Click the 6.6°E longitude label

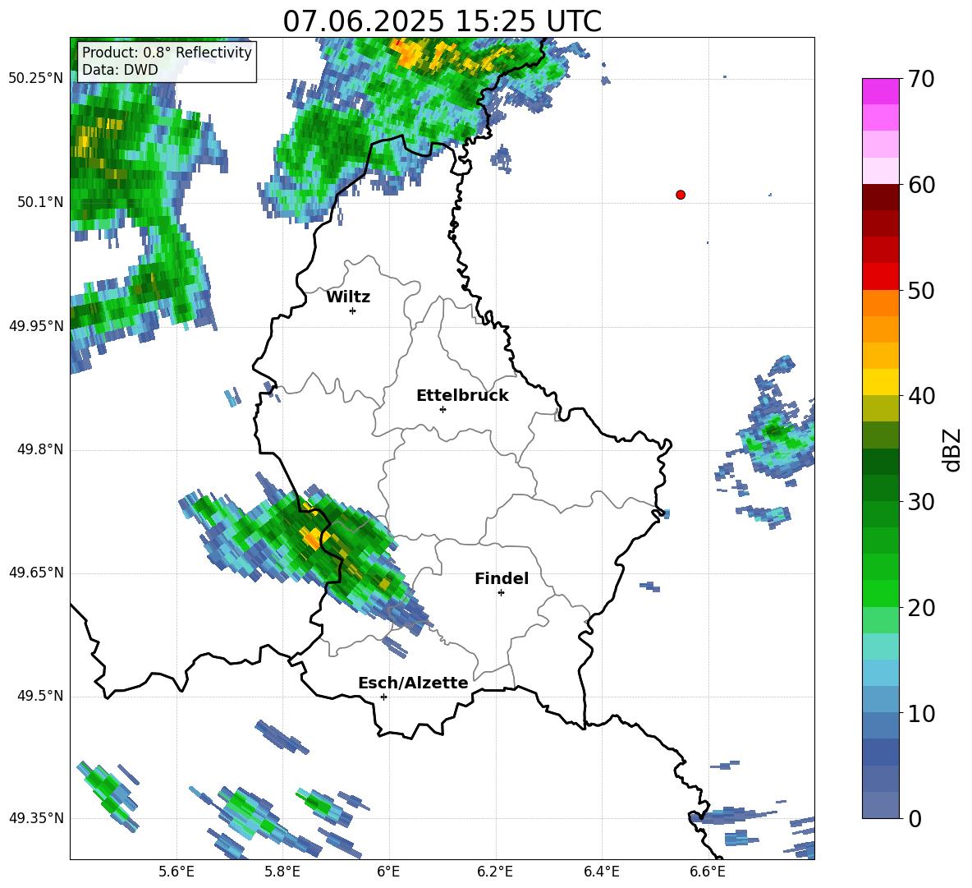pyautogui.click(x=708, y=872)
